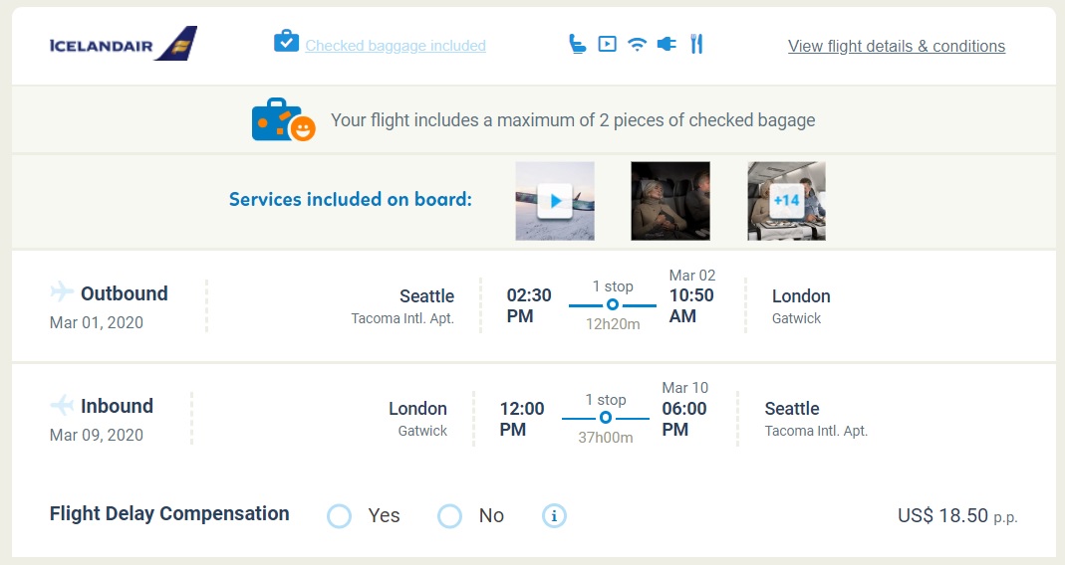This screenshot has height=565, width=1065.
Task: Click the Outbound airplane icon
Action: click(x=62, y=292)
